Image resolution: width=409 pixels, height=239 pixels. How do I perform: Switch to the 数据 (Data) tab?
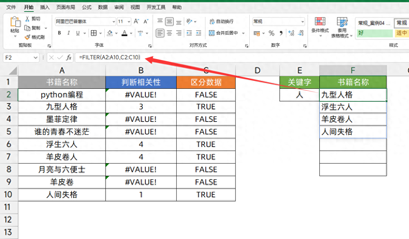[103, 7]
